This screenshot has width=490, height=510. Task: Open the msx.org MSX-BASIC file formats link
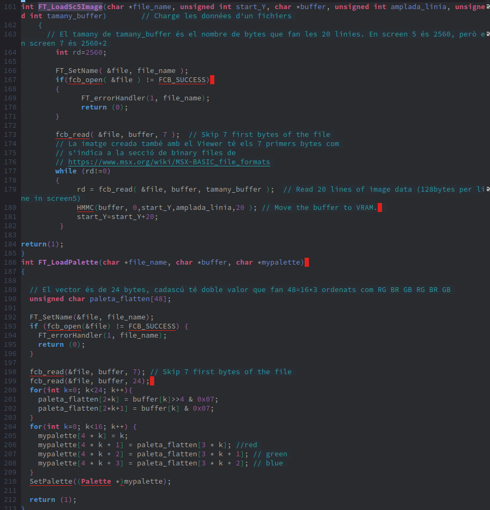pos(169,162)
